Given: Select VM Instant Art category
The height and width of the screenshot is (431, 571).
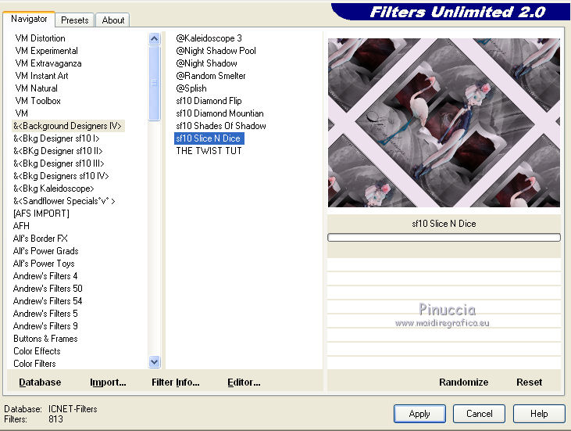Looking at the screenshot, I should click(x=41, y=76).
